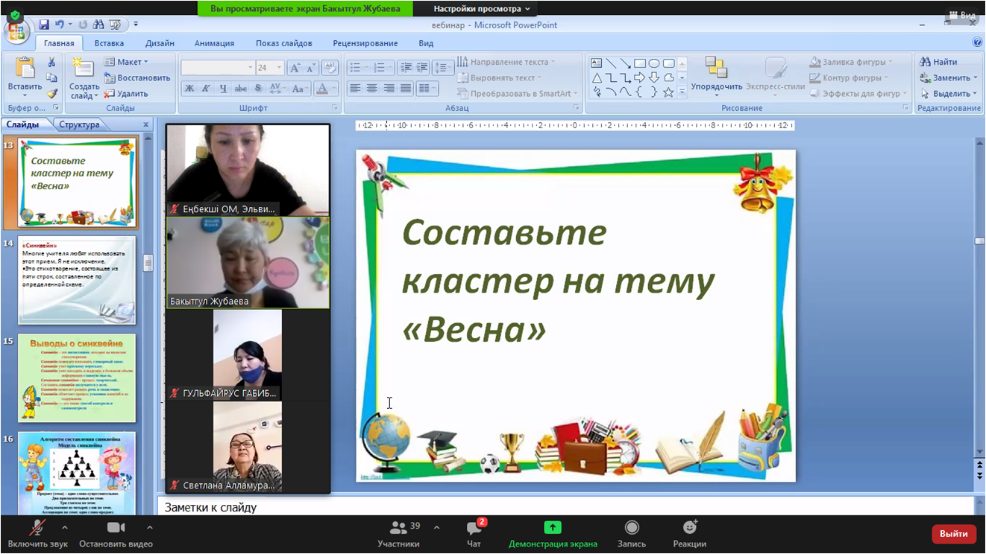This screenshot has height=554, width=986.
Task: Select slide 14 thumbnail «Синквейн»
Action: [x=77, y=280]
